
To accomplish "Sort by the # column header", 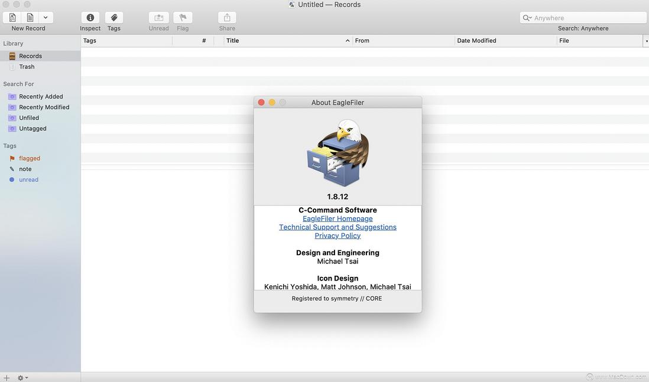I will [x=193, y=41].
